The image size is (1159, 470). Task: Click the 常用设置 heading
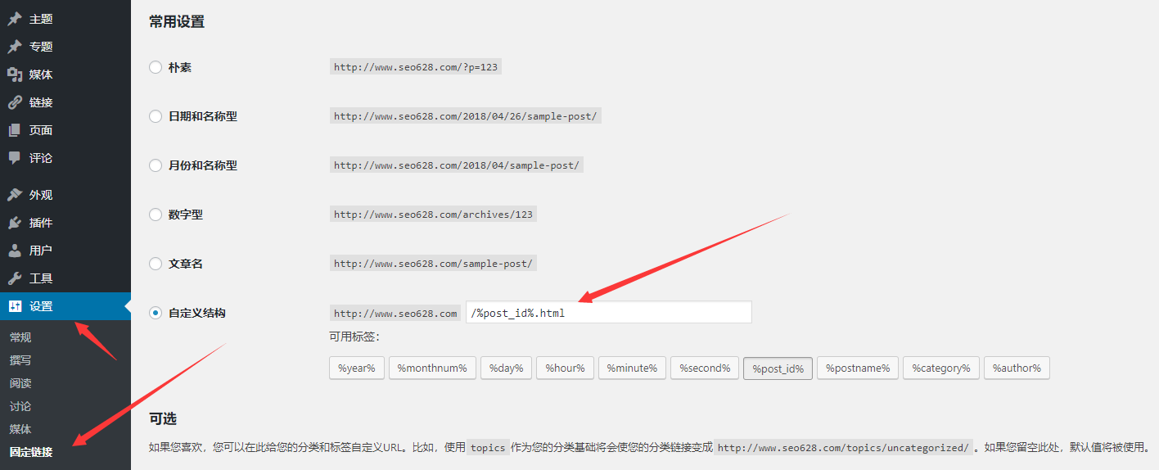tap(177, 22)
